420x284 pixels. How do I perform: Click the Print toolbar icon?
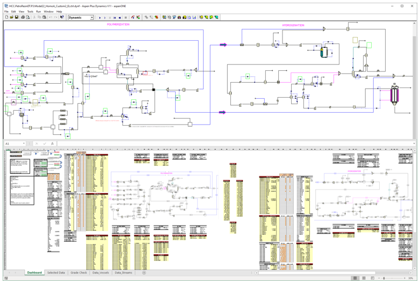22,17
